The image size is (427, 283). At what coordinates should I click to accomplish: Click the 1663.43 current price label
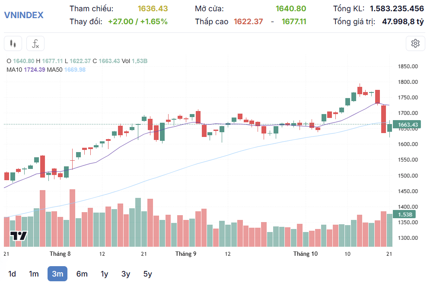click(x=407, y=124)
